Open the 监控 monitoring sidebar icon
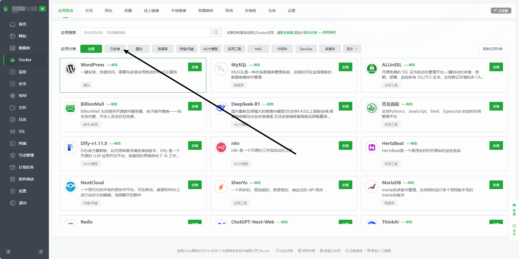519x259 pixels. tap(12, 72)
